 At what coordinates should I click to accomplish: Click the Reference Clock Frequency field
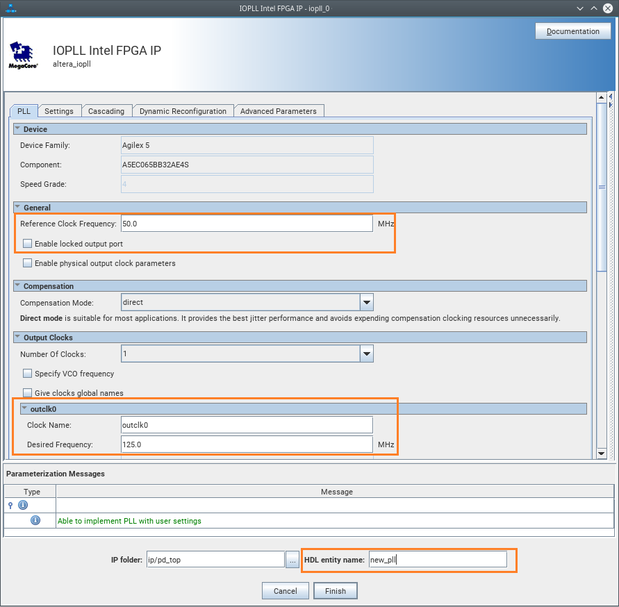(x=247, y=224)
